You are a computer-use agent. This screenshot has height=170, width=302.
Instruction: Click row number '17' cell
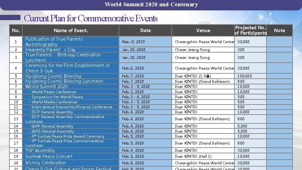coord(16,143)
